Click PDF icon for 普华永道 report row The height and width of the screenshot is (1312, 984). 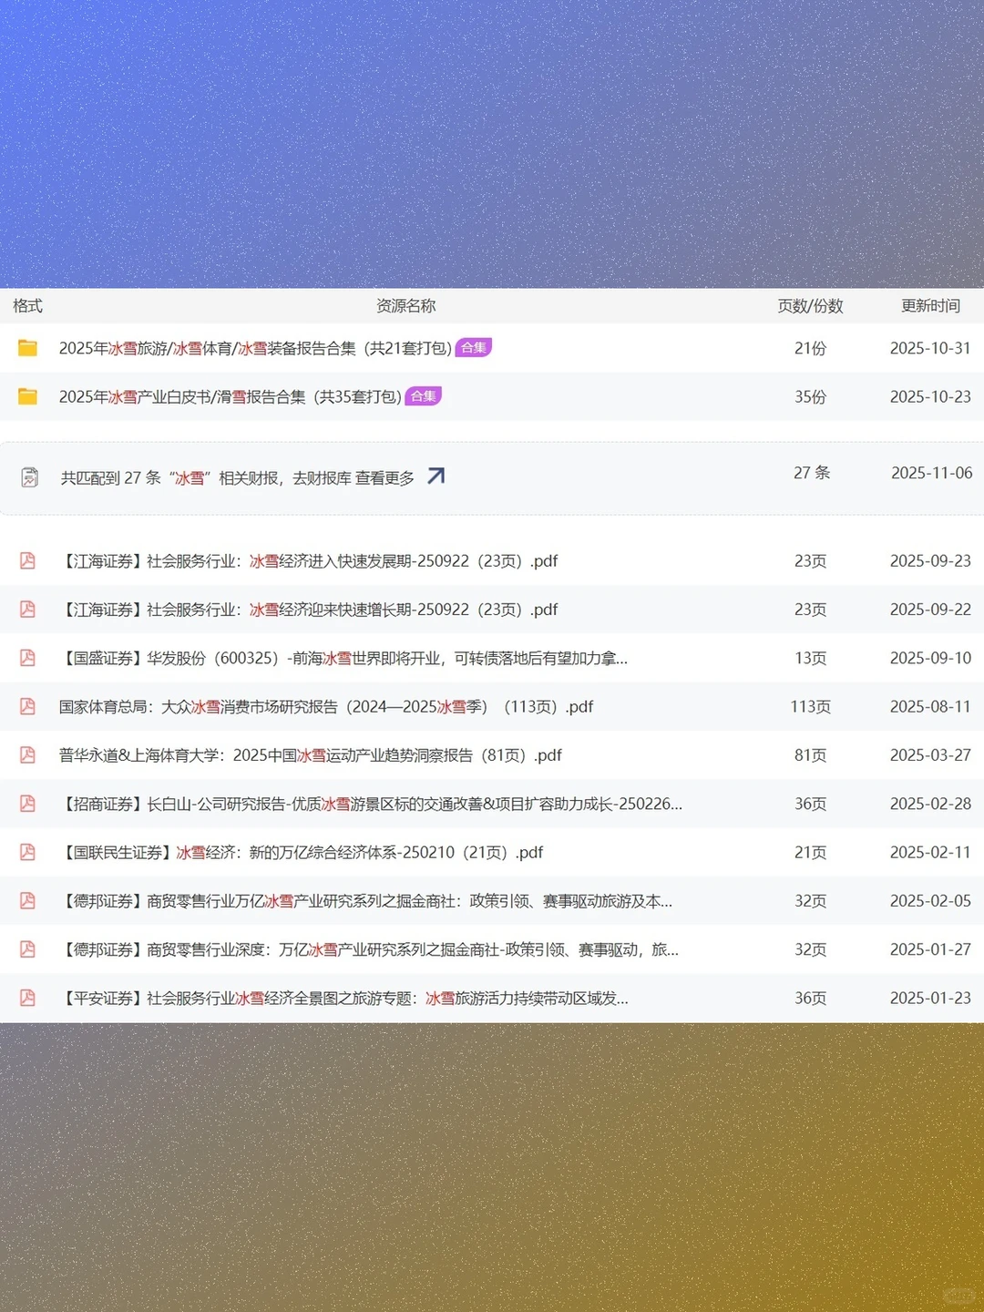tap(28, 755)
